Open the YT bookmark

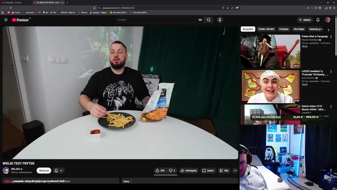(38, 12)
